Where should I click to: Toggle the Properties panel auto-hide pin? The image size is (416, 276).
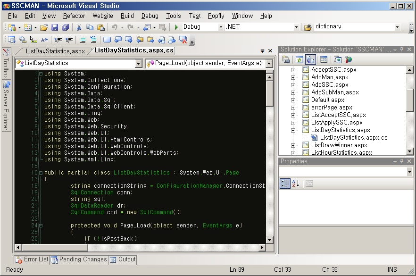[x=402, y=161]
